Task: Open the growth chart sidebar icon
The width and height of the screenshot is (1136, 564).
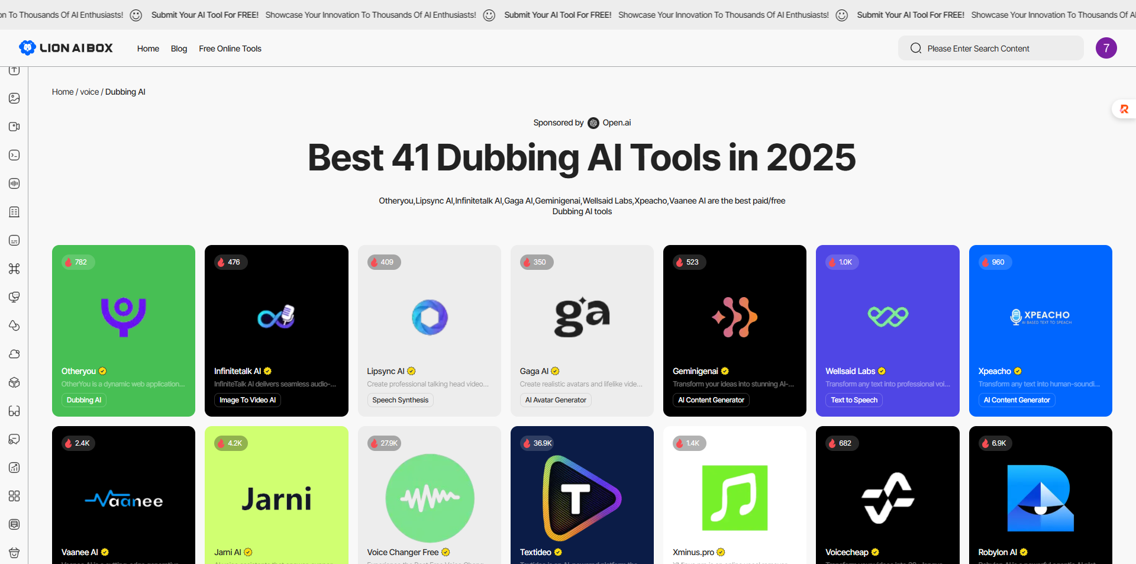Action: (x=14, y=468)
